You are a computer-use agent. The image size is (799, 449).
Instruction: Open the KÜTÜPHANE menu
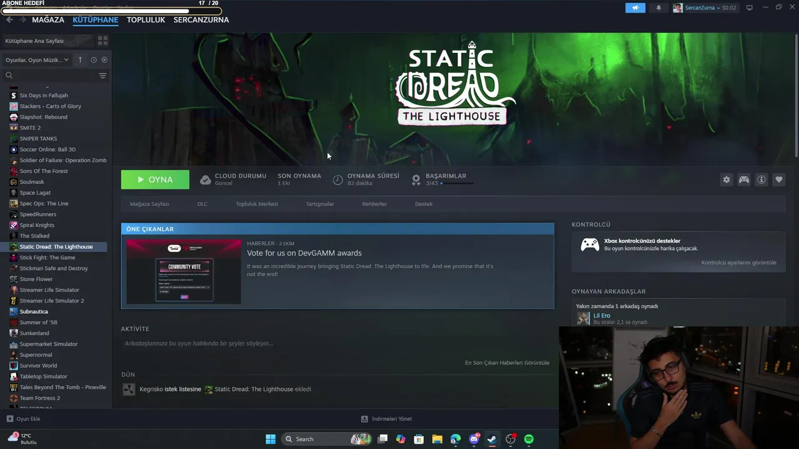click(x=96, y=20)
